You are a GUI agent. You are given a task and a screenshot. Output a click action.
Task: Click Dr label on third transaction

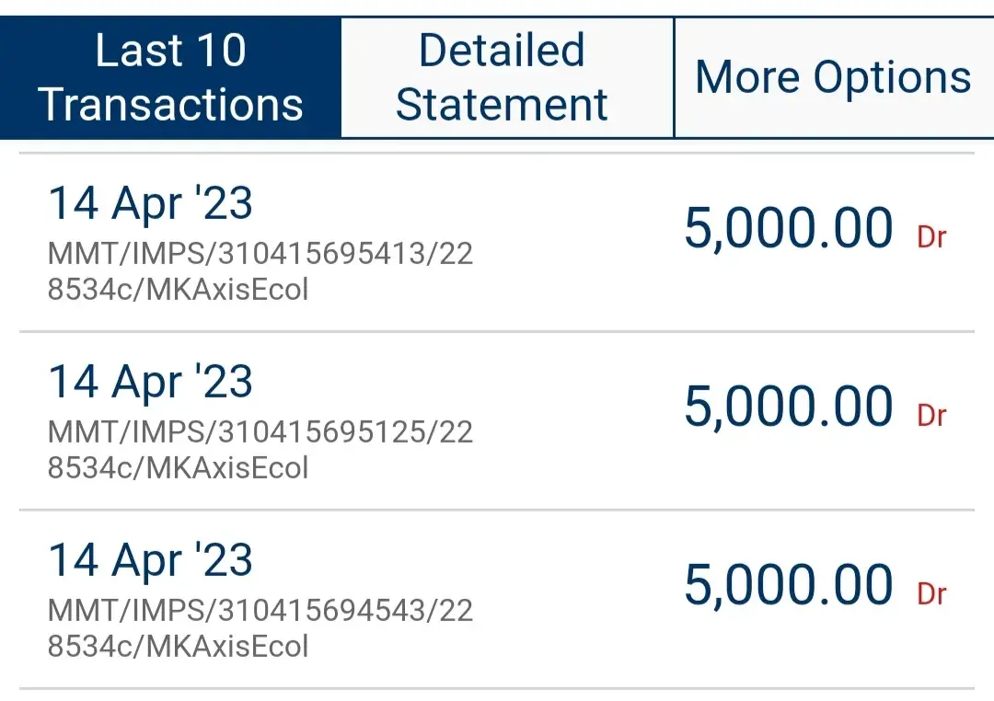coord(931,594)
